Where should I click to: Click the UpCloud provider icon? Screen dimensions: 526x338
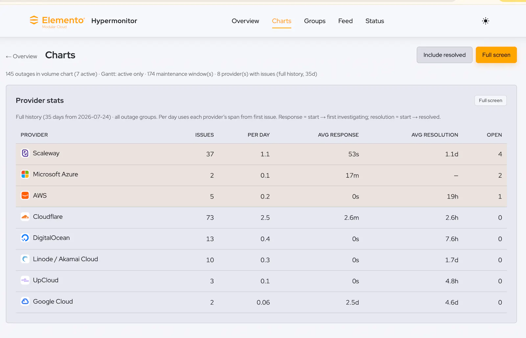(25, 280)
